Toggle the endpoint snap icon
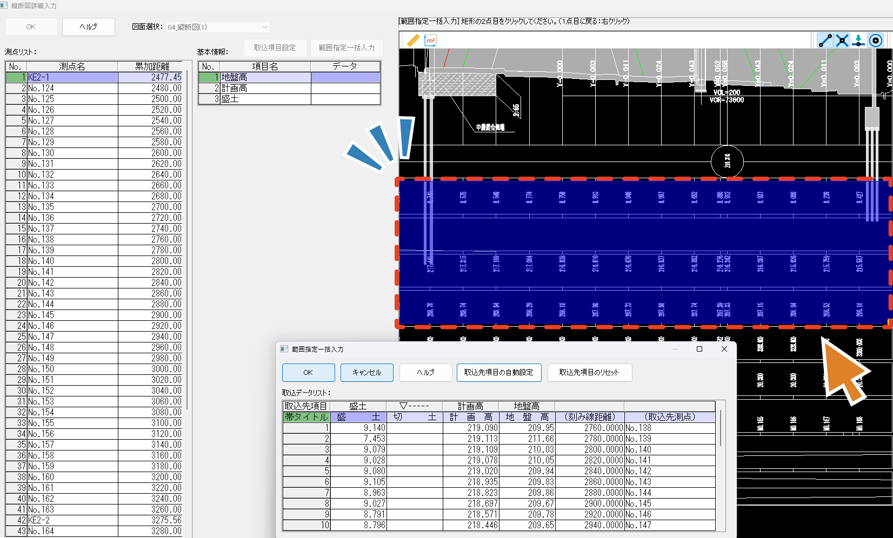This screenshot has width=893, height=538. [825, 41]
